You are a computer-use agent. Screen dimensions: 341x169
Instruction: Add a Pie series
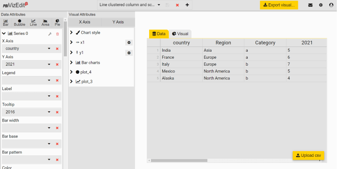(57, 23)
